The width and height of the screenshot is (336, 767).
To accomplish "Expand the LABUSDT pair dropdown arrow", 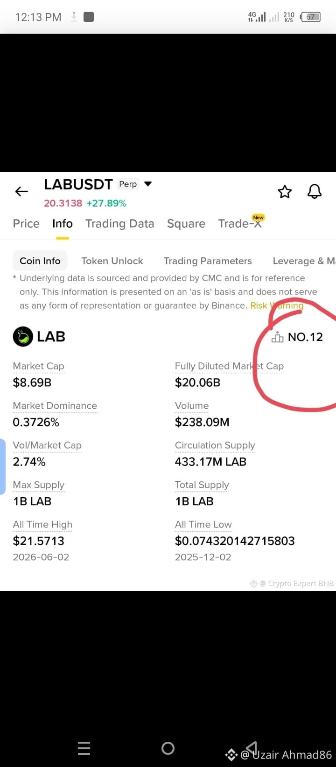I will click(148, 184).
